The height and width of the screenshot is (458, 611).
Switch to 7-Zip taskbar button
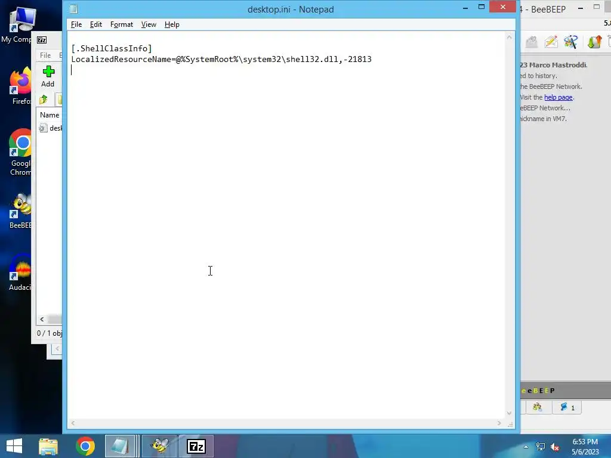click(x=196, y=446)
